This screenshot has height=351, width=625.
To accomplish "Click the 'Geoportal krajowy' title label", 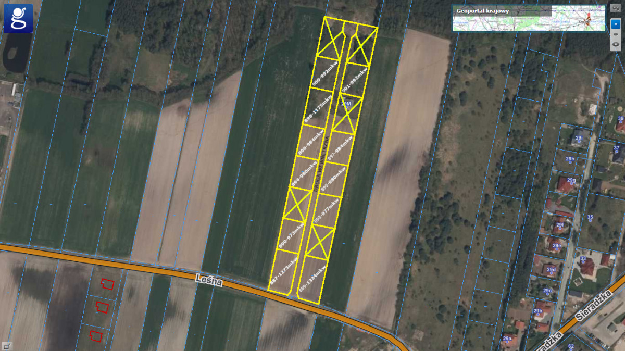I will (482, 10).
